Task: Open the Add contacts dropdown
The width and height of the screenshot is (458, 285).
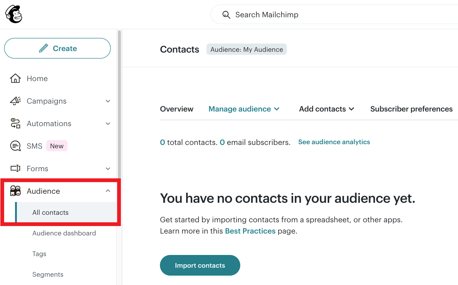Action: click(x=327, y=109)
